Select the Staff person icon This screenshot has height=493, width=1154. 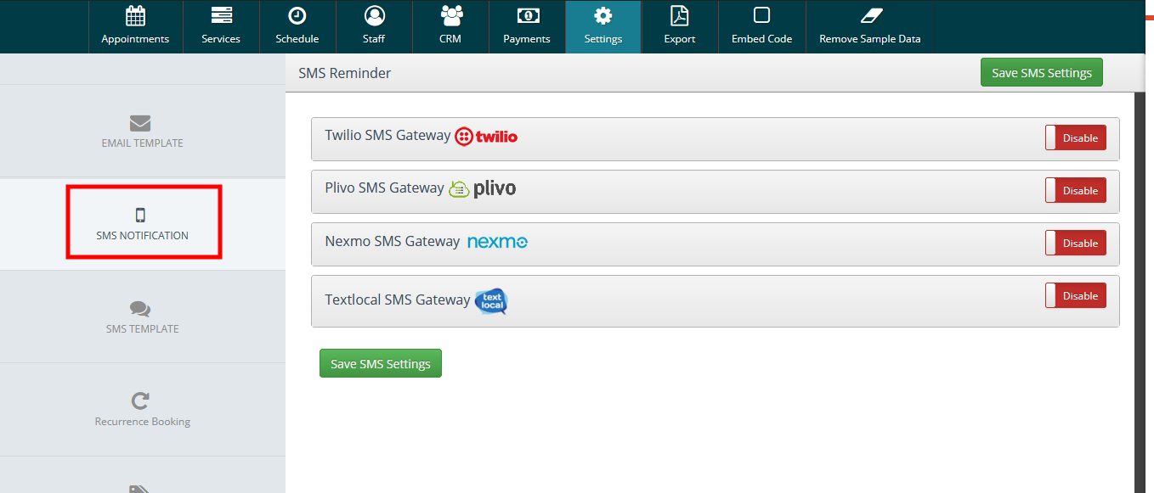coord(374,15)
